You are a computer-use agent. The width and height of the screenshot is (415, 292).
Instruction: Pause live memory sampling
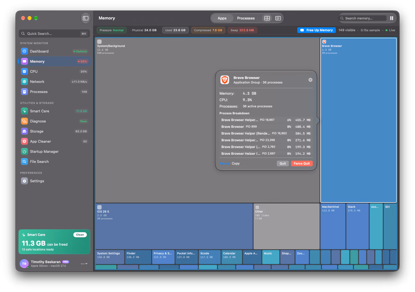(x=391, y=18)
